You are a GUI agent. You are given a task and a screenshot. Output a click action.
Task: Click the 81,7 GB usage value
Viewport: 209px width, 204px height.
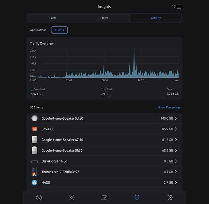click(x=168, y=140)
